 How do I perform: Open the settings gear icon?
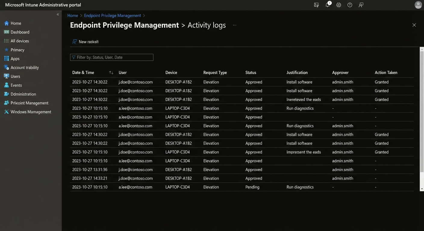339,5
